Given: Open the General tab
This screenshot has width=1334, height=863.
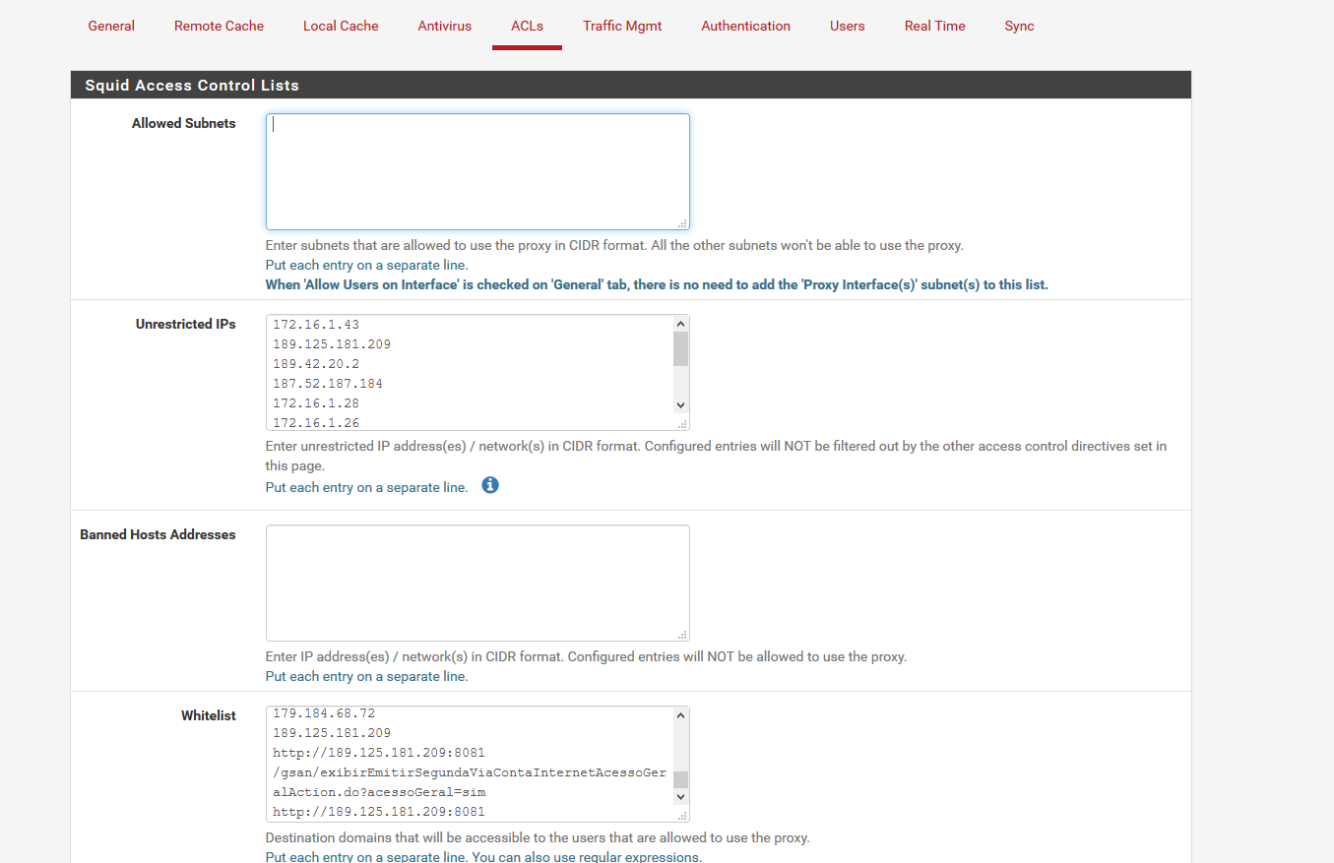Looking at the screenshot, I should click(x=111, y=26).
